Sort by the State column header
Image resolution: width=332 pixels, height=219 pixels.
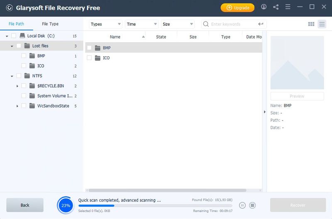coord(161,37)
